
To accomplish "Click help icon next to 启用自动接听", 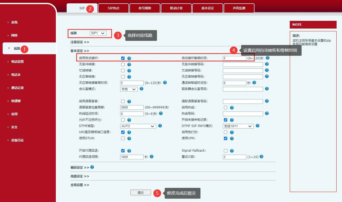I will click(x=129, y=58).
